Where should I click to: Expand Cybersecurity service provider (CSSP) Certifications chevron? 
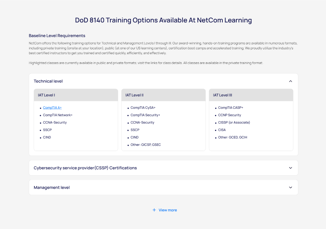(290, 168)
